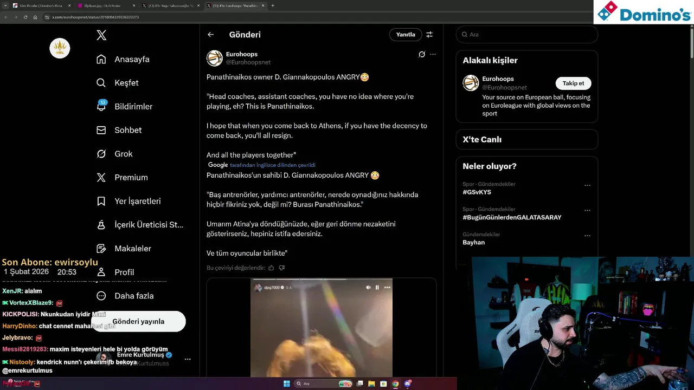
Task: Click the Explore magnifier icon in sidebar
Action: point(101,83)
